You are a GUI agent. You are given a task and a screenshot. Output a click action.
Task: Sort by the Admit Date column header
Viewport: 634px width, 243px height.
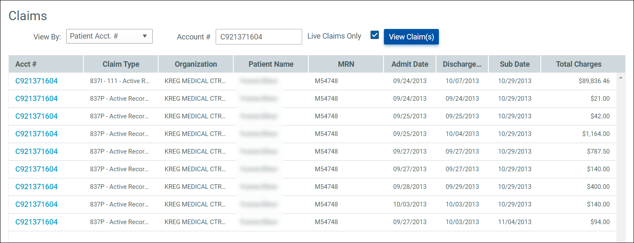pyautogui.click(x=410, y=64)
